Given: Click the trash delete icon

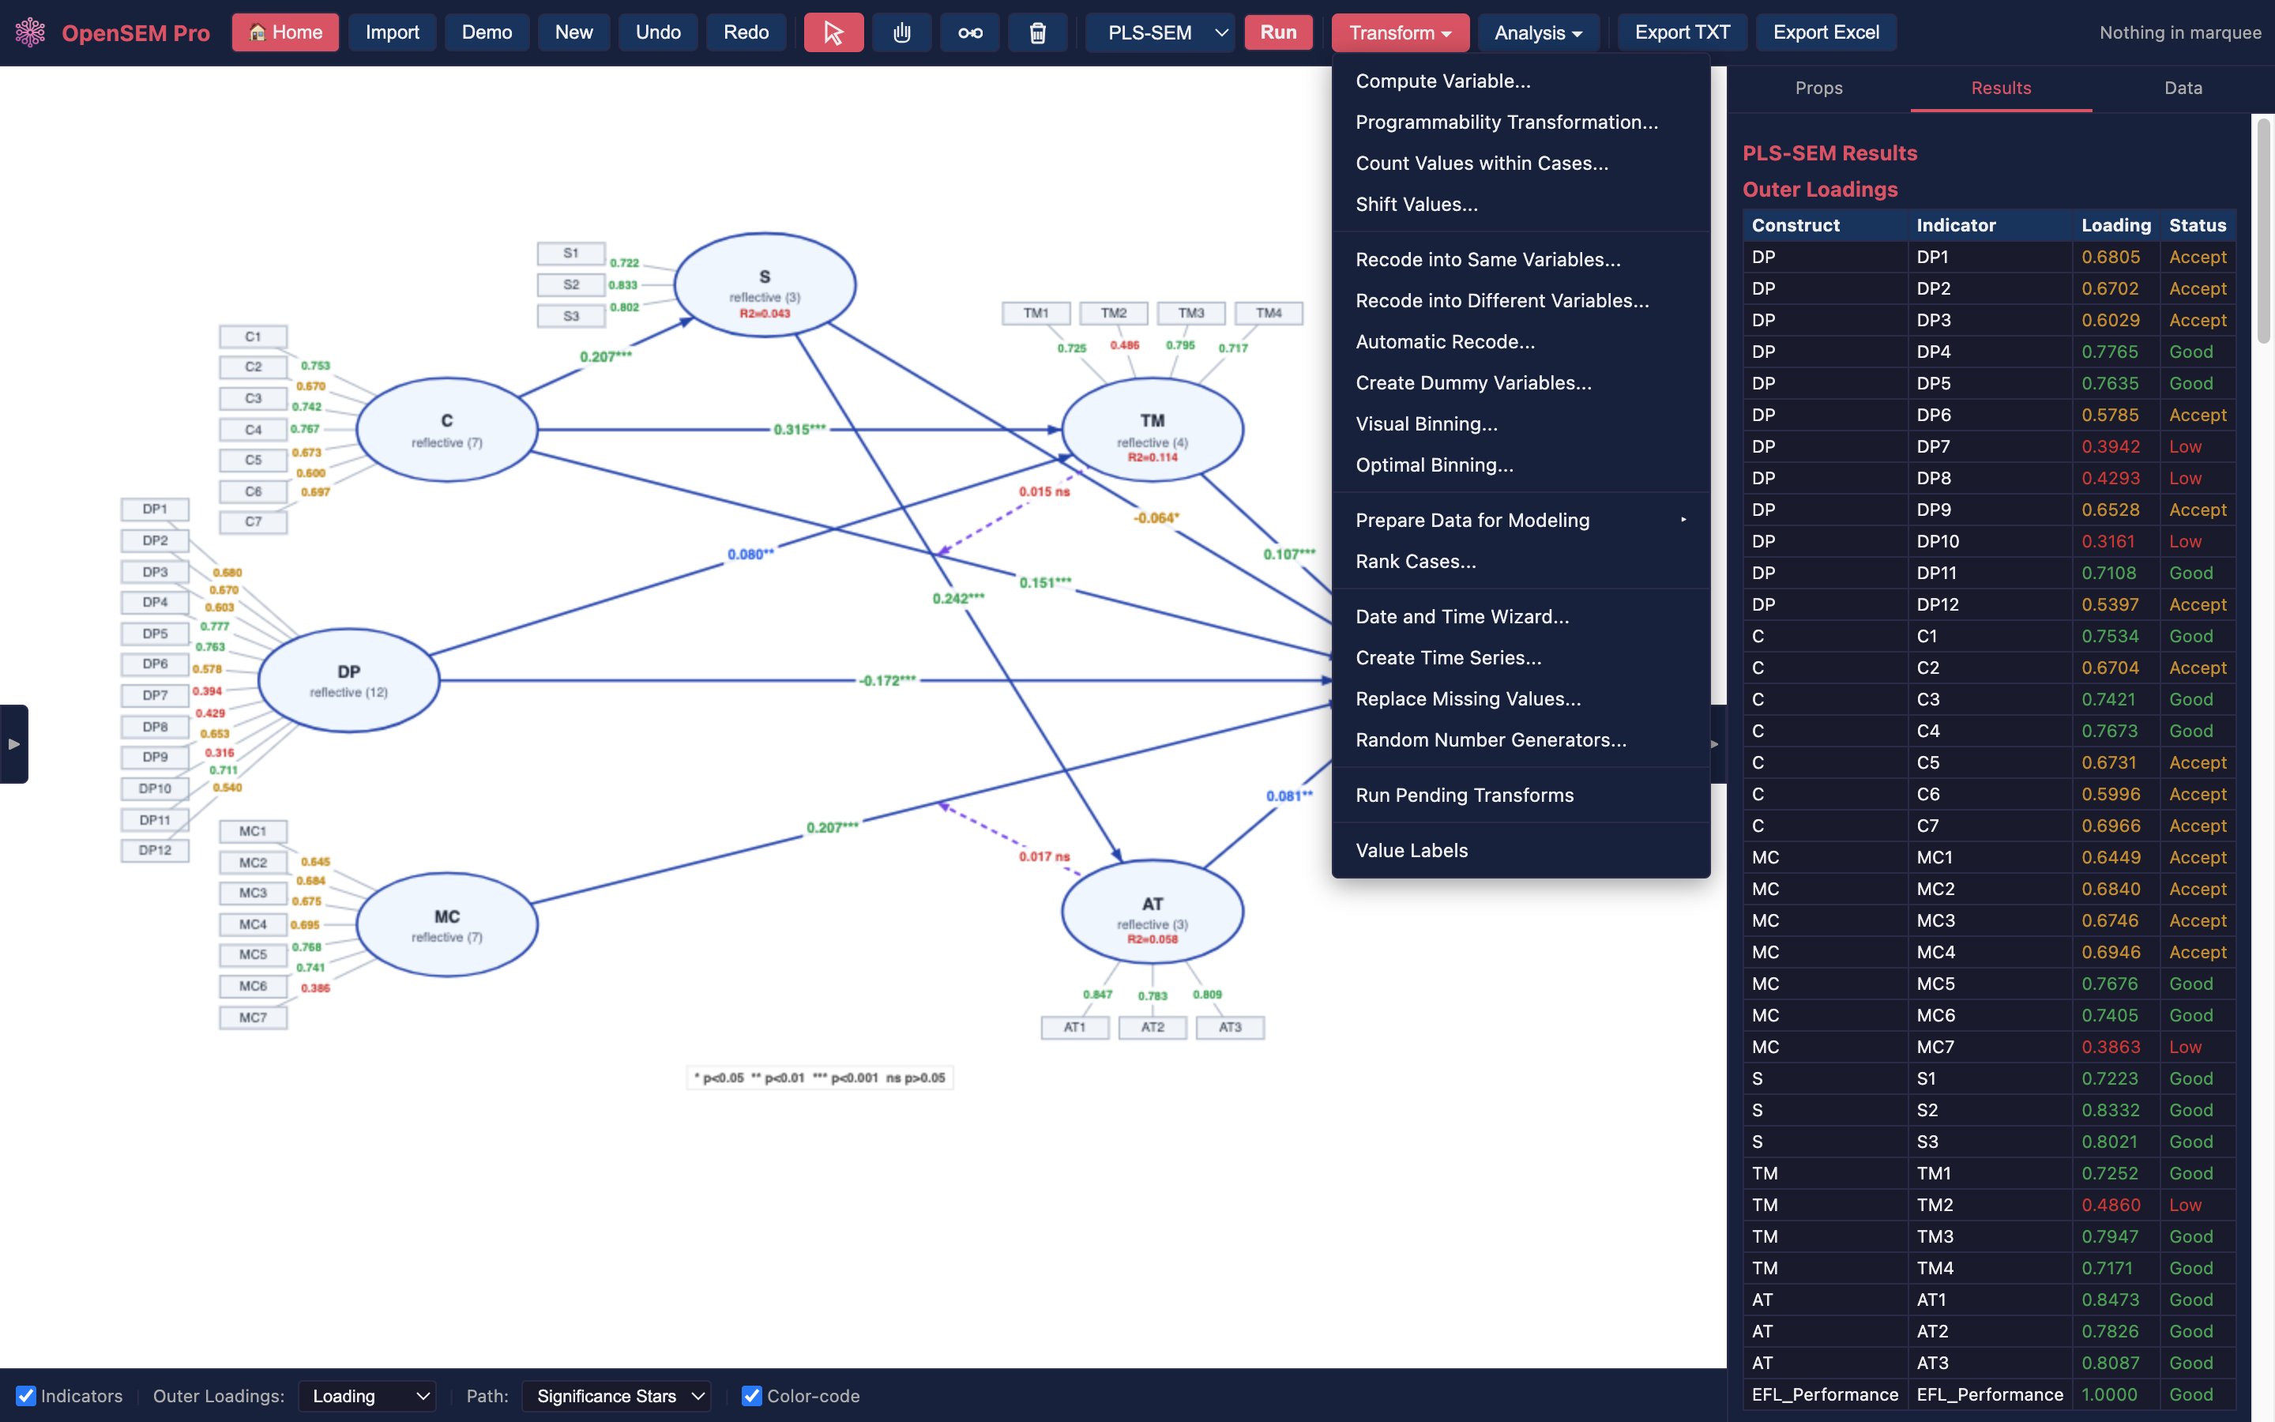Looking at the screenshot, I should pyautogui.click(x=1037, y=33).
